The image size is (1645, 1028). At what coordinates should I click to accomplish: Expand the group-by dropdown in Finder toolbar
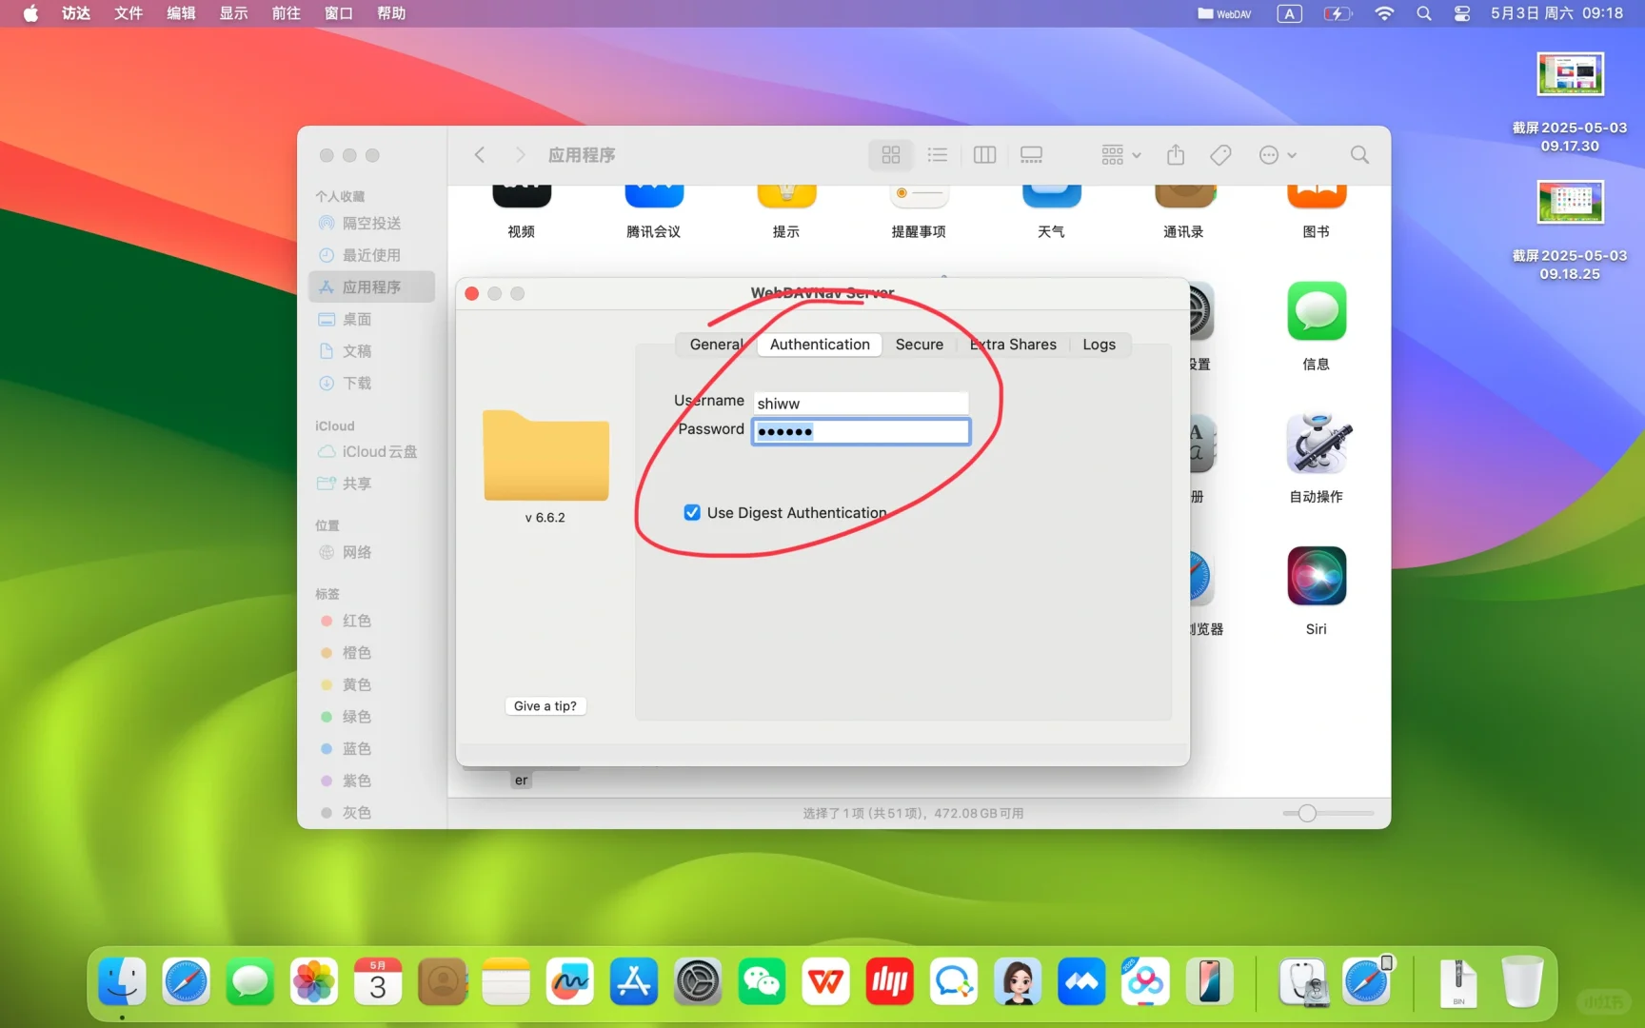(1120, 155)
